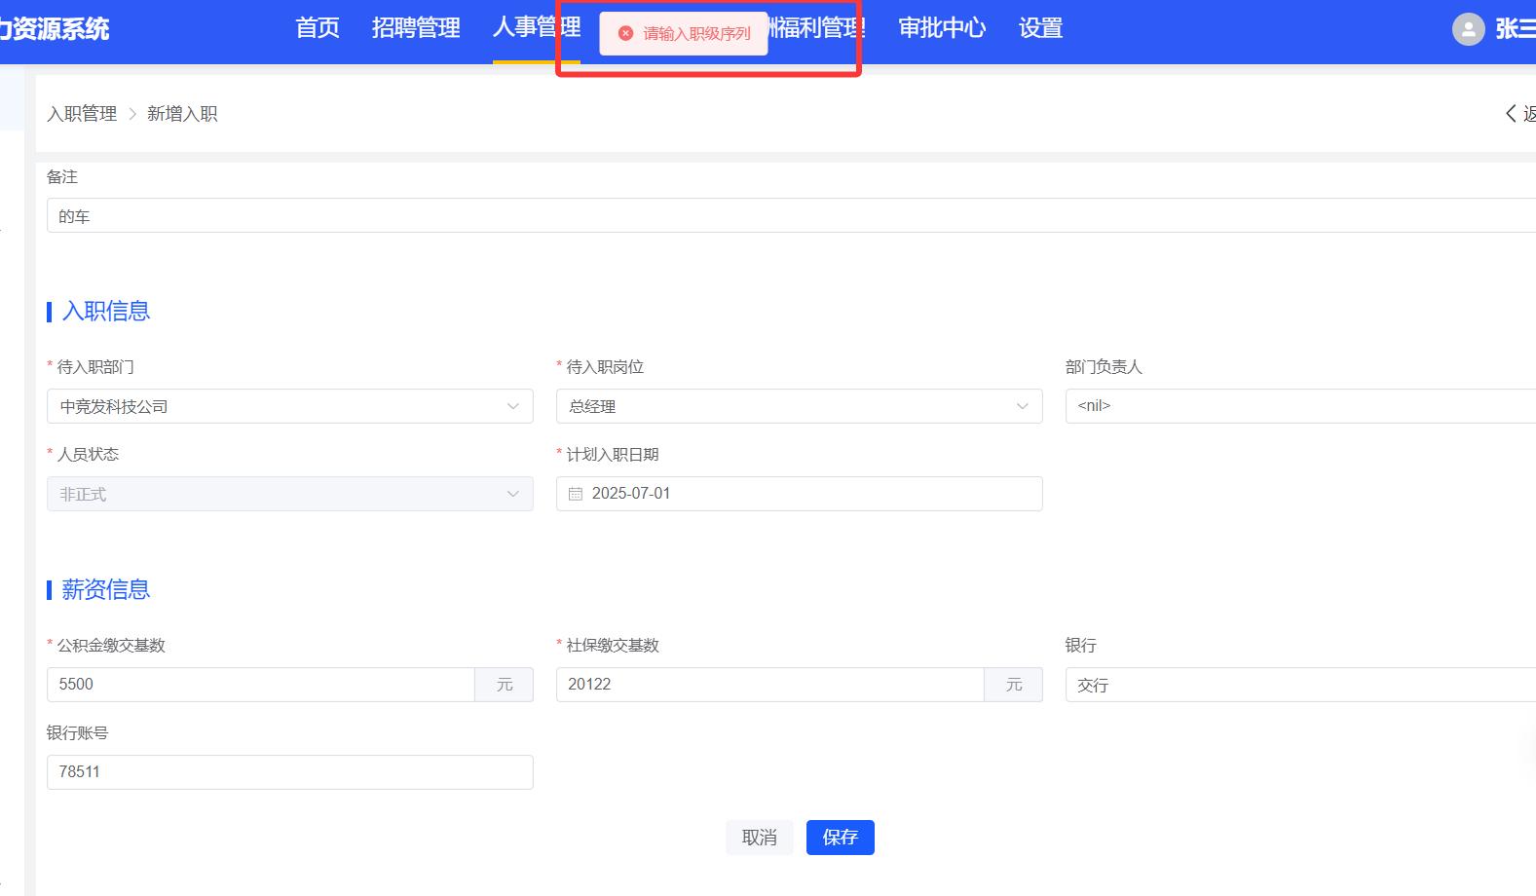Click the 银行 input field
Image resolution: width=1536 pixels, height=896 pixels.
[x=1300, y=685]
